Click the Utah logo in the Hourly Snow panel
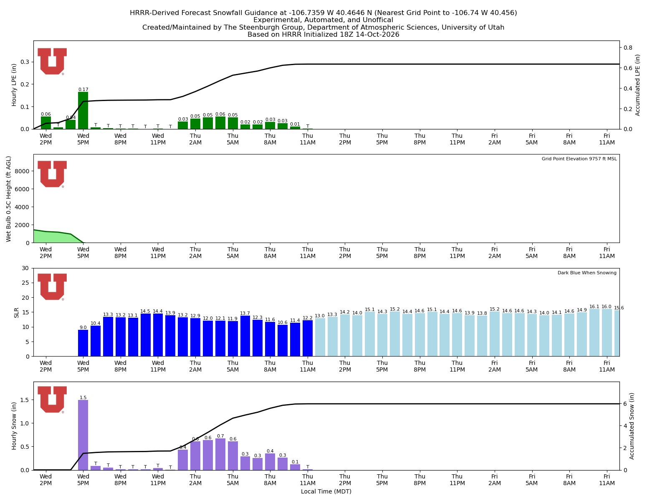Viewport: 647px width, 501px height. (52, 400)
